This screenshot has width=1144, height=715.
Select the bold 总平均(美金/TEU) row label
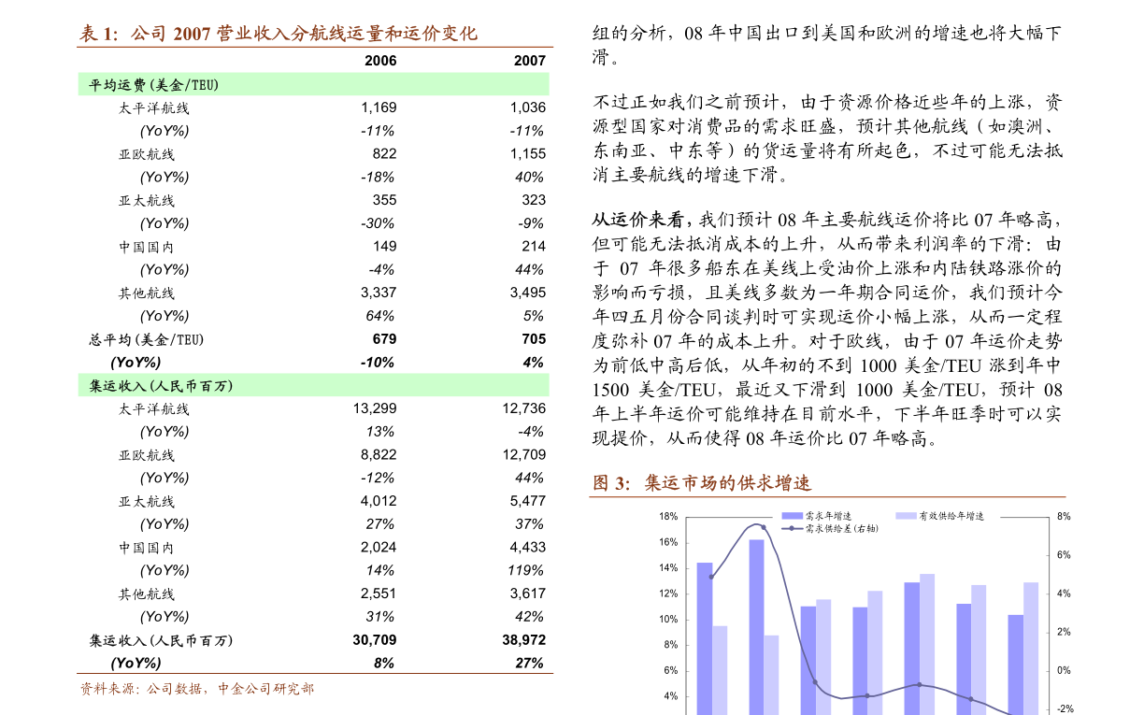(146, 339)
